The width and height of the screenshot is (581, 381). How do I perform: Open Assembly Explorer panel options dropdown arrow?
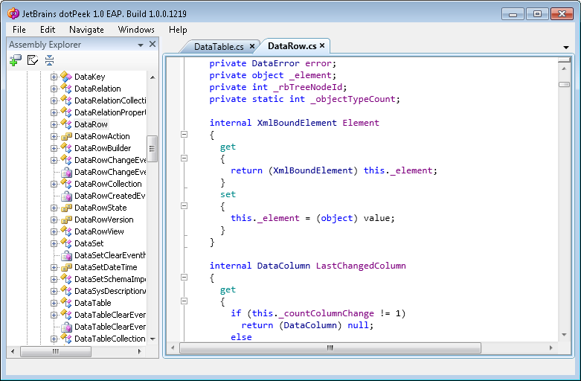pos(141,45)
